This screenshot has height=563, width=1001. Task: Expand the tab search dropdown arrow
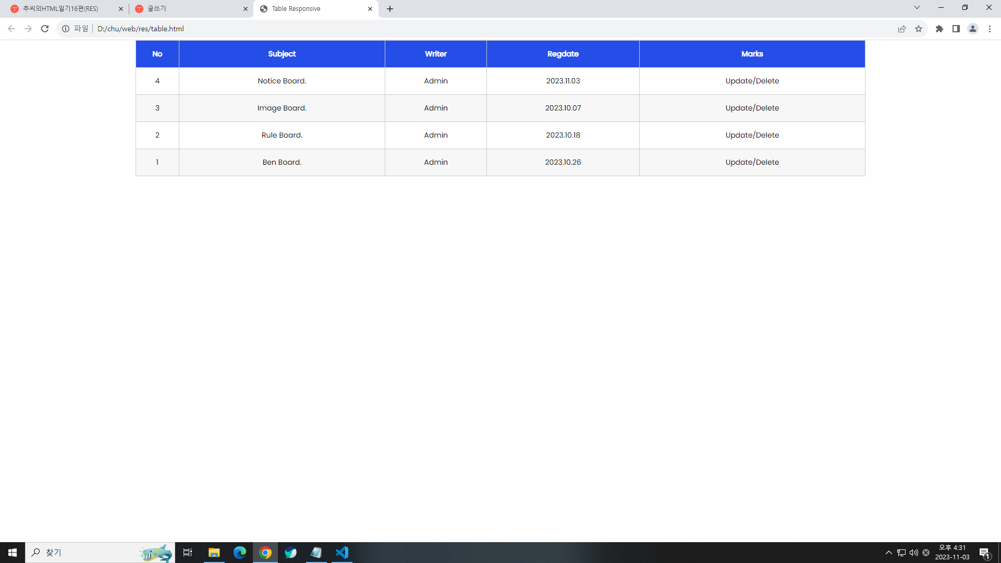pyautogui.click(x=917, y=8)
